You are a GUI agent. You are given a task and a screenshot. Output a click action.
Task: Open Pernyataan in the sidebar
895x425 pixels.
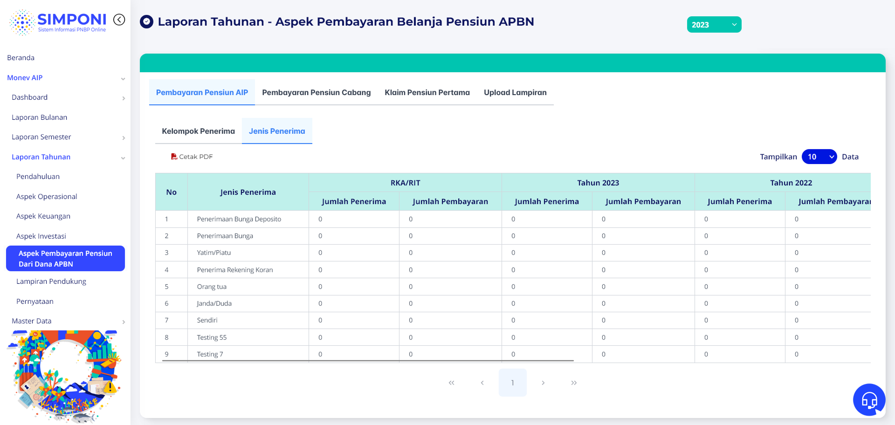coord(35,302)
